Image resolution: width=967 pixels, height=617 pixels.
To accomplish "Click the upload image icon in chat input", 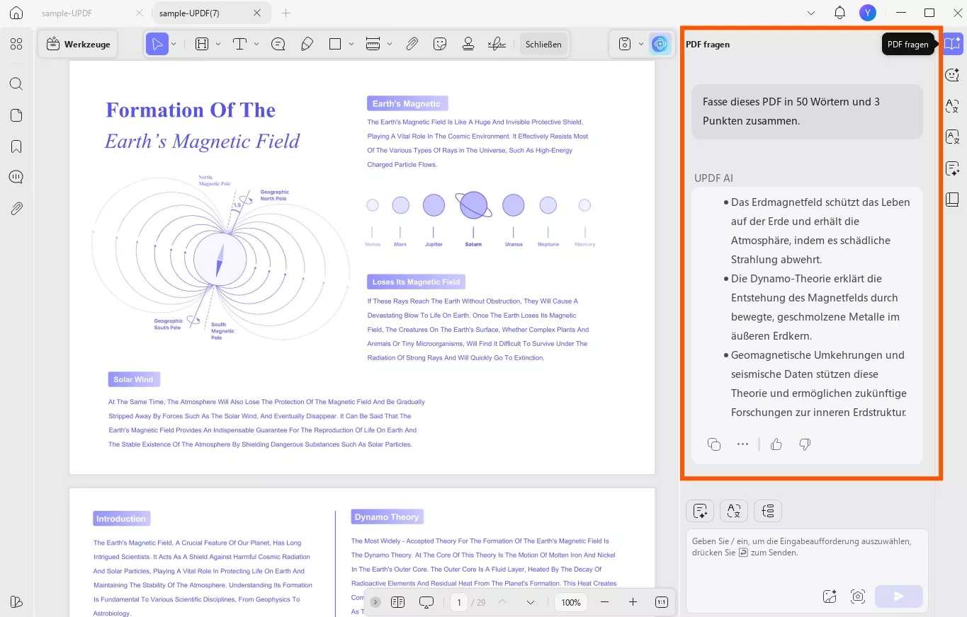I will pyautogui.click(x=830, y=596).
